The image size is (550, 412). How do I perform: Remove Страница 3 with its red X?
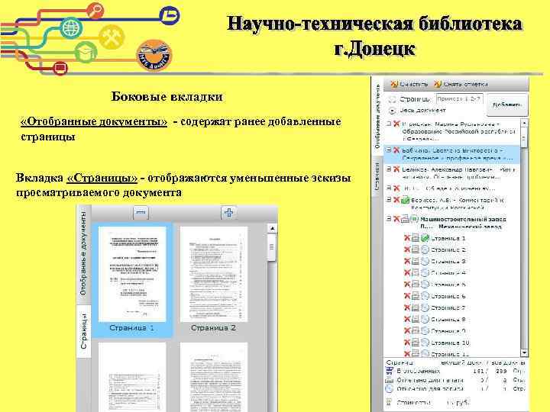[x=407, y=262]
